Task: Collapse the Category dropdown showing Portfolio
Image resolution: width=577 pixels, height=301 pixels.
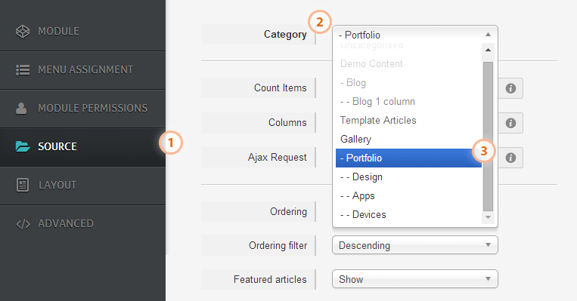Action: tap(414, 35)
